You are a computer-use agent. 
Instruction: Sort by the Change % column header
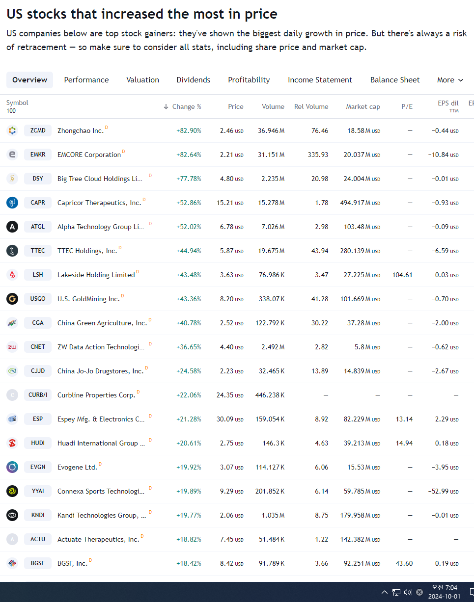pyautogui.click(x=182, y=106)
